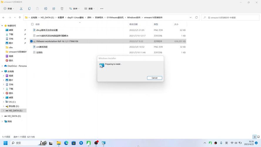Toggle the select-all checkbox in header
The width and height of the screenshot is (261, 147).
tap(32, 24)
